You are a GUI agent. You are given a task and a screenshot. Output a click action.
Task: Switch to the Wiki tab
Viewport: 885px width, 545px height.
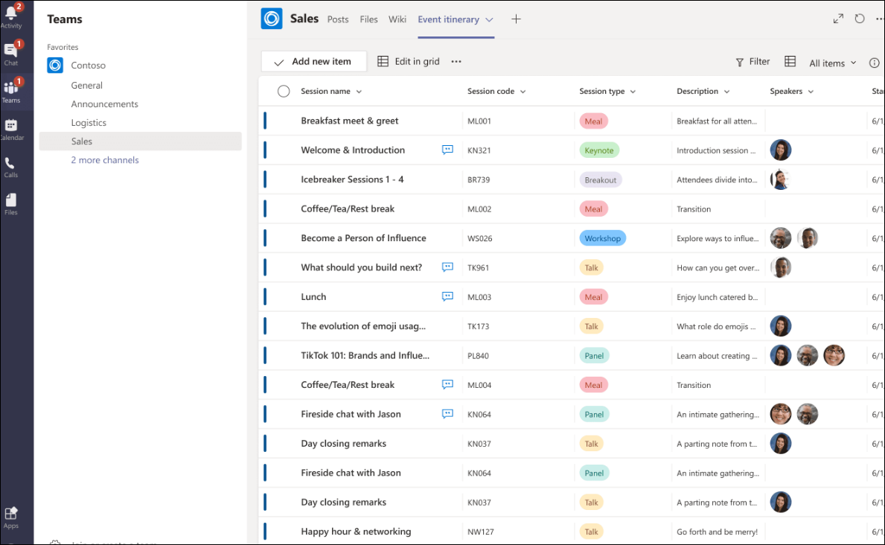397,19
